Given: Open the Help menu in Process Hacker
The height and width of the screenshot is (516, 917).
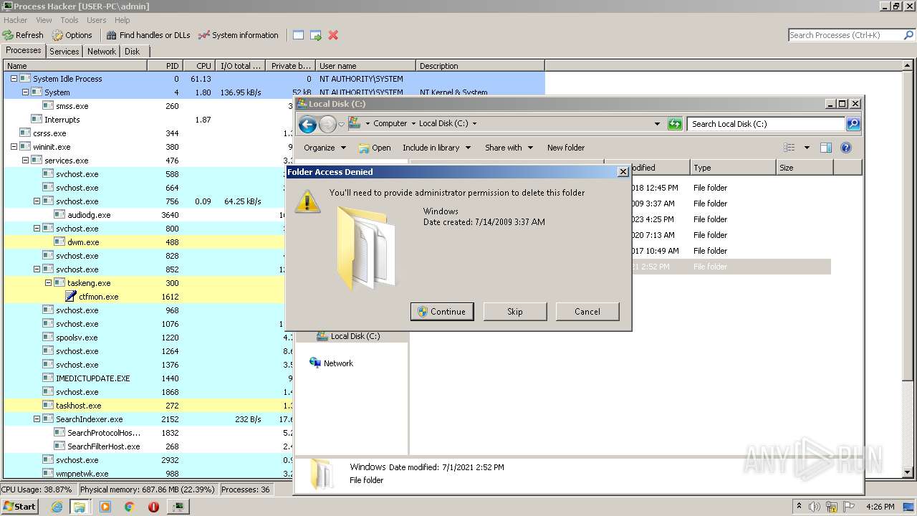Looking at the screenshot, I should [x=123, y=20].
